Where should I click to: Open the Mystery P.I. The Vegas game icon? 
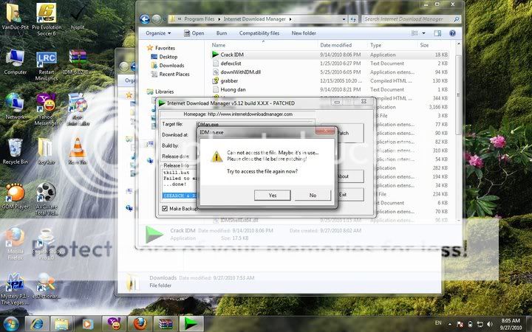[x=15, y=289]
